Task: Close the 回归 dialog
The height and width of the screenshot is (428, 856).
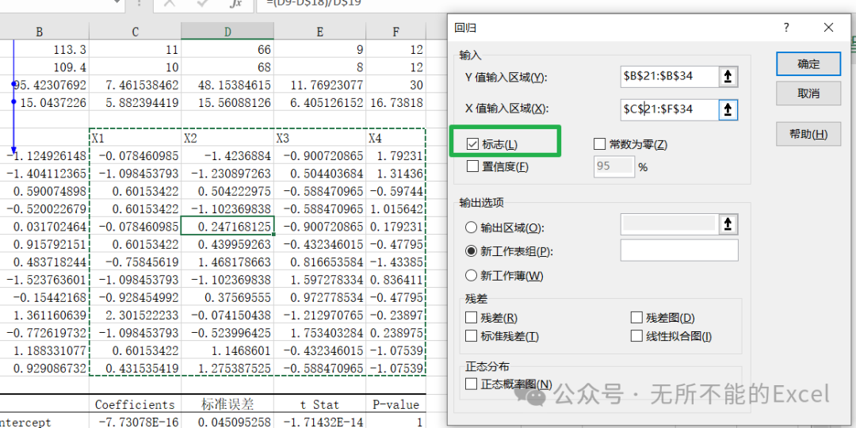Action: tap(829, 27)
